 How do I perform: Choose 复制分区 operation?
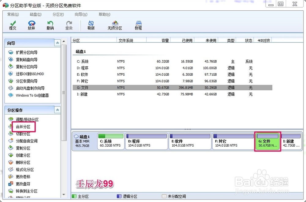point(19,148)
